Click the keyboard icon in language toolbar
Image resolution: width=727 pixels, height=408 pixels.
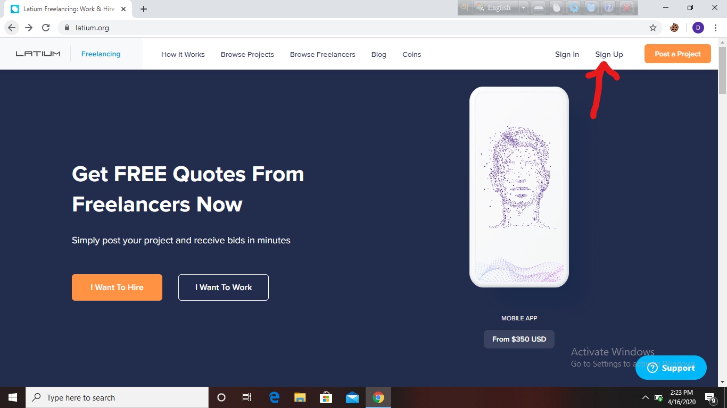pos(539,7)
